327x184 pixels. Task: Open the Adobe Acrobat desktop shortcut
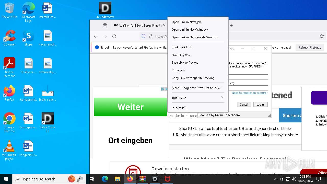[x=9, y=67]
